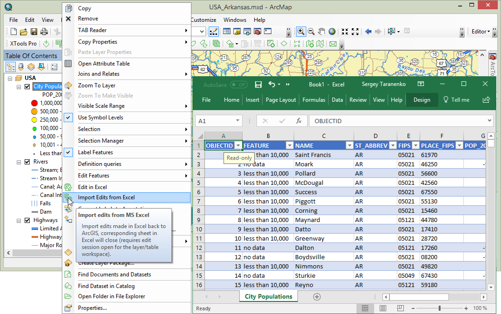The height and width of the screenshot is (314, 501).
Task: Select the City Populations sheet tab
Action: pyautogui.click(x=269, y=296)
